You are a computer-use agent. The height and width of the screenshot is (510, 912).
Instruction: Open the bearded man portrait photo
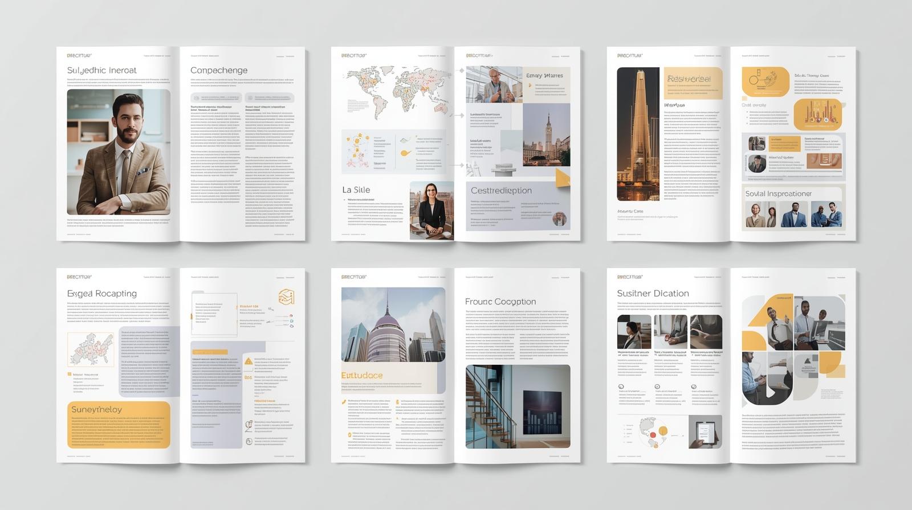(x=119, y=152)
